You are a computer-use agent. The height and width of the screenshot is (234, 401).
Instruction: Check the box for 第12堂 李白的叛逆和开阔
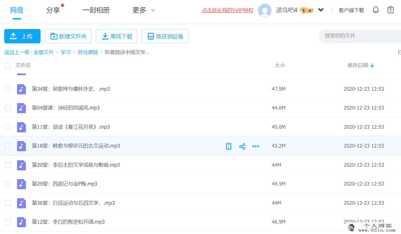pos(8,222)
